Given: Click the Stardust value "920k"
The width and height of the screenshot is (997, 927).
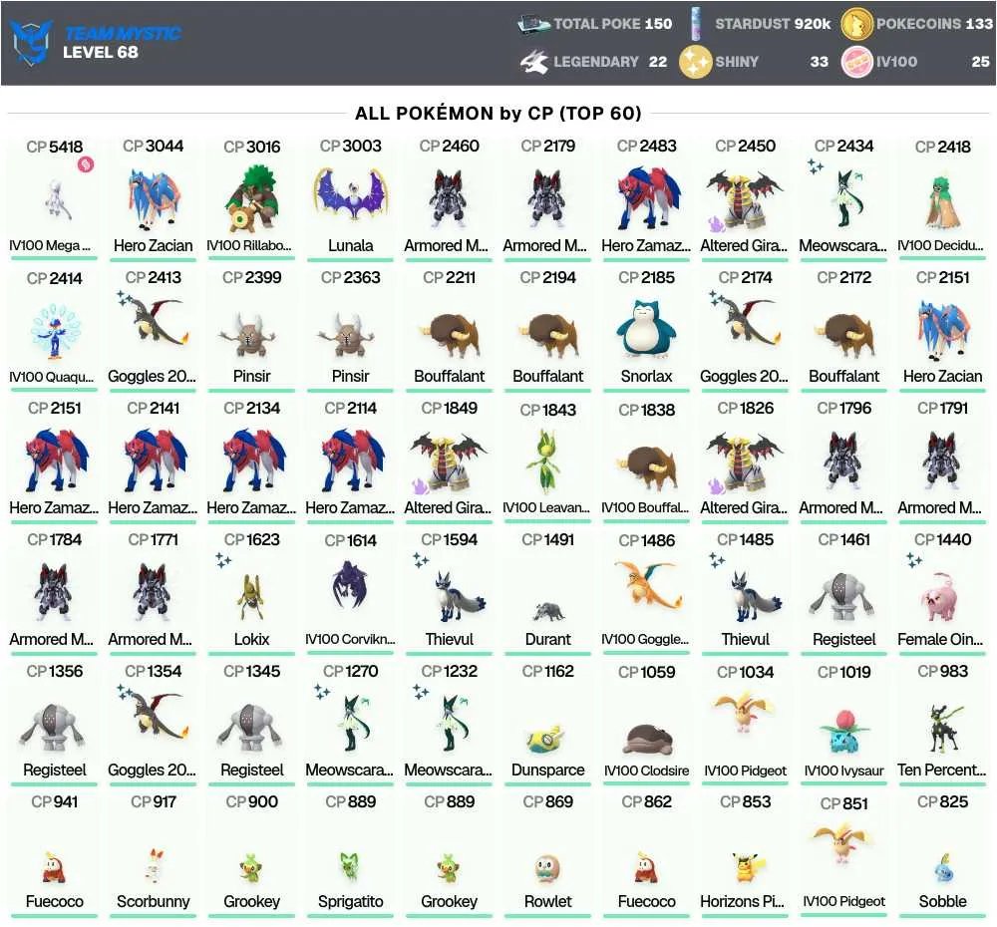Looking at the screenshot, I should click(x=813, y=24).
